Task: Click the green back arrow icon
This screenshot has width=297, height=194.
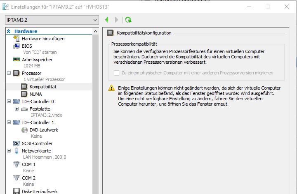Action: 107,20
